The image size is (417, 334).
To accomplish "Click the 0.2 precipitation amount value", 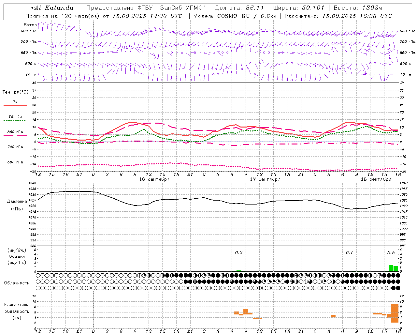I will (239, 253).
